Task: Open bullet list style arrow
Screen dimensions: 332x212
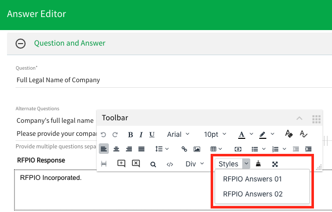Action: pyautogui.click(x=264, y=149)
